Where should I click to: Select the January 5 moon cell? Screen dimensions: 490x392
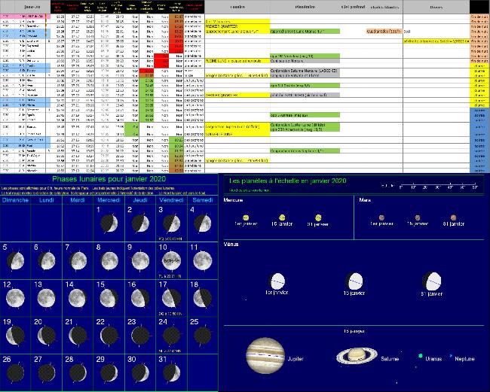point(16,261)
